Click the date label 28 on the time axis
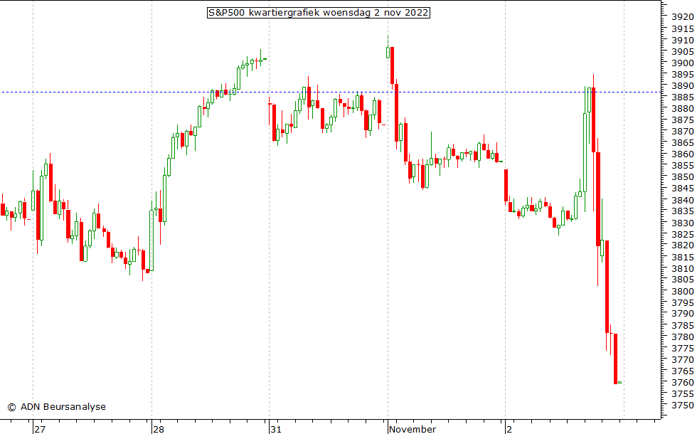 point(158,429)
